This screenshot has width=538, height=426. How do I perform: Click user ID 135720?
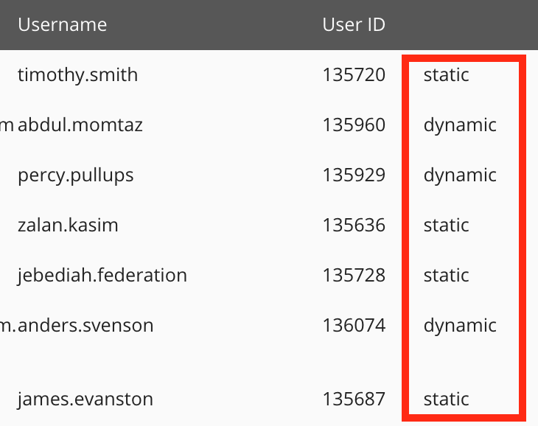[354, 74]
